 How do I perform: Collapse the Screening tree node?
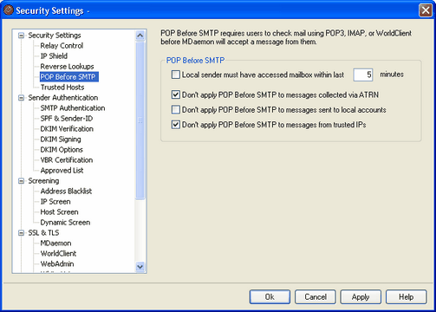pyautogui.click(x=21, y=181)
